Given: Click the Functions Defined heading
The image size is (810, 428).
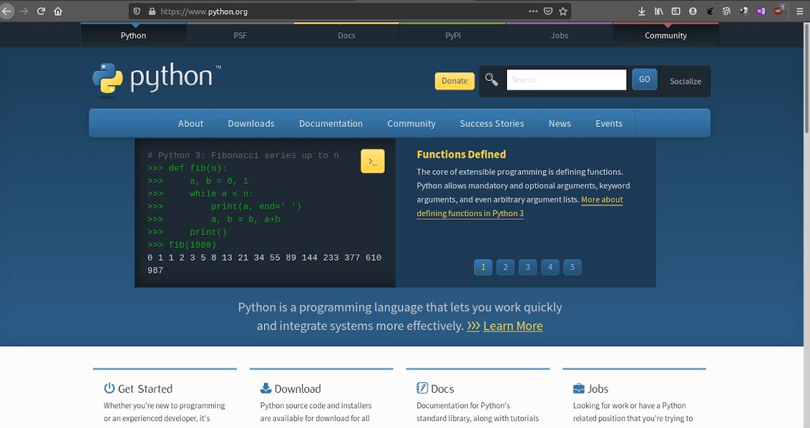Looking at the screenshot, I should pyautogui.click(x=461, y=155).
